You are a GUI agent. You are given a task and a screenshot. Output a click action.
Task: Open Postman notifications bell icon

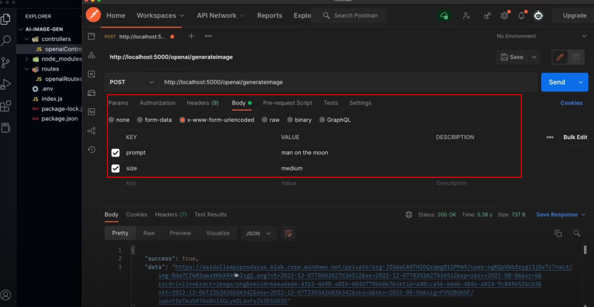pyautogui.click(x=521, y=15)
